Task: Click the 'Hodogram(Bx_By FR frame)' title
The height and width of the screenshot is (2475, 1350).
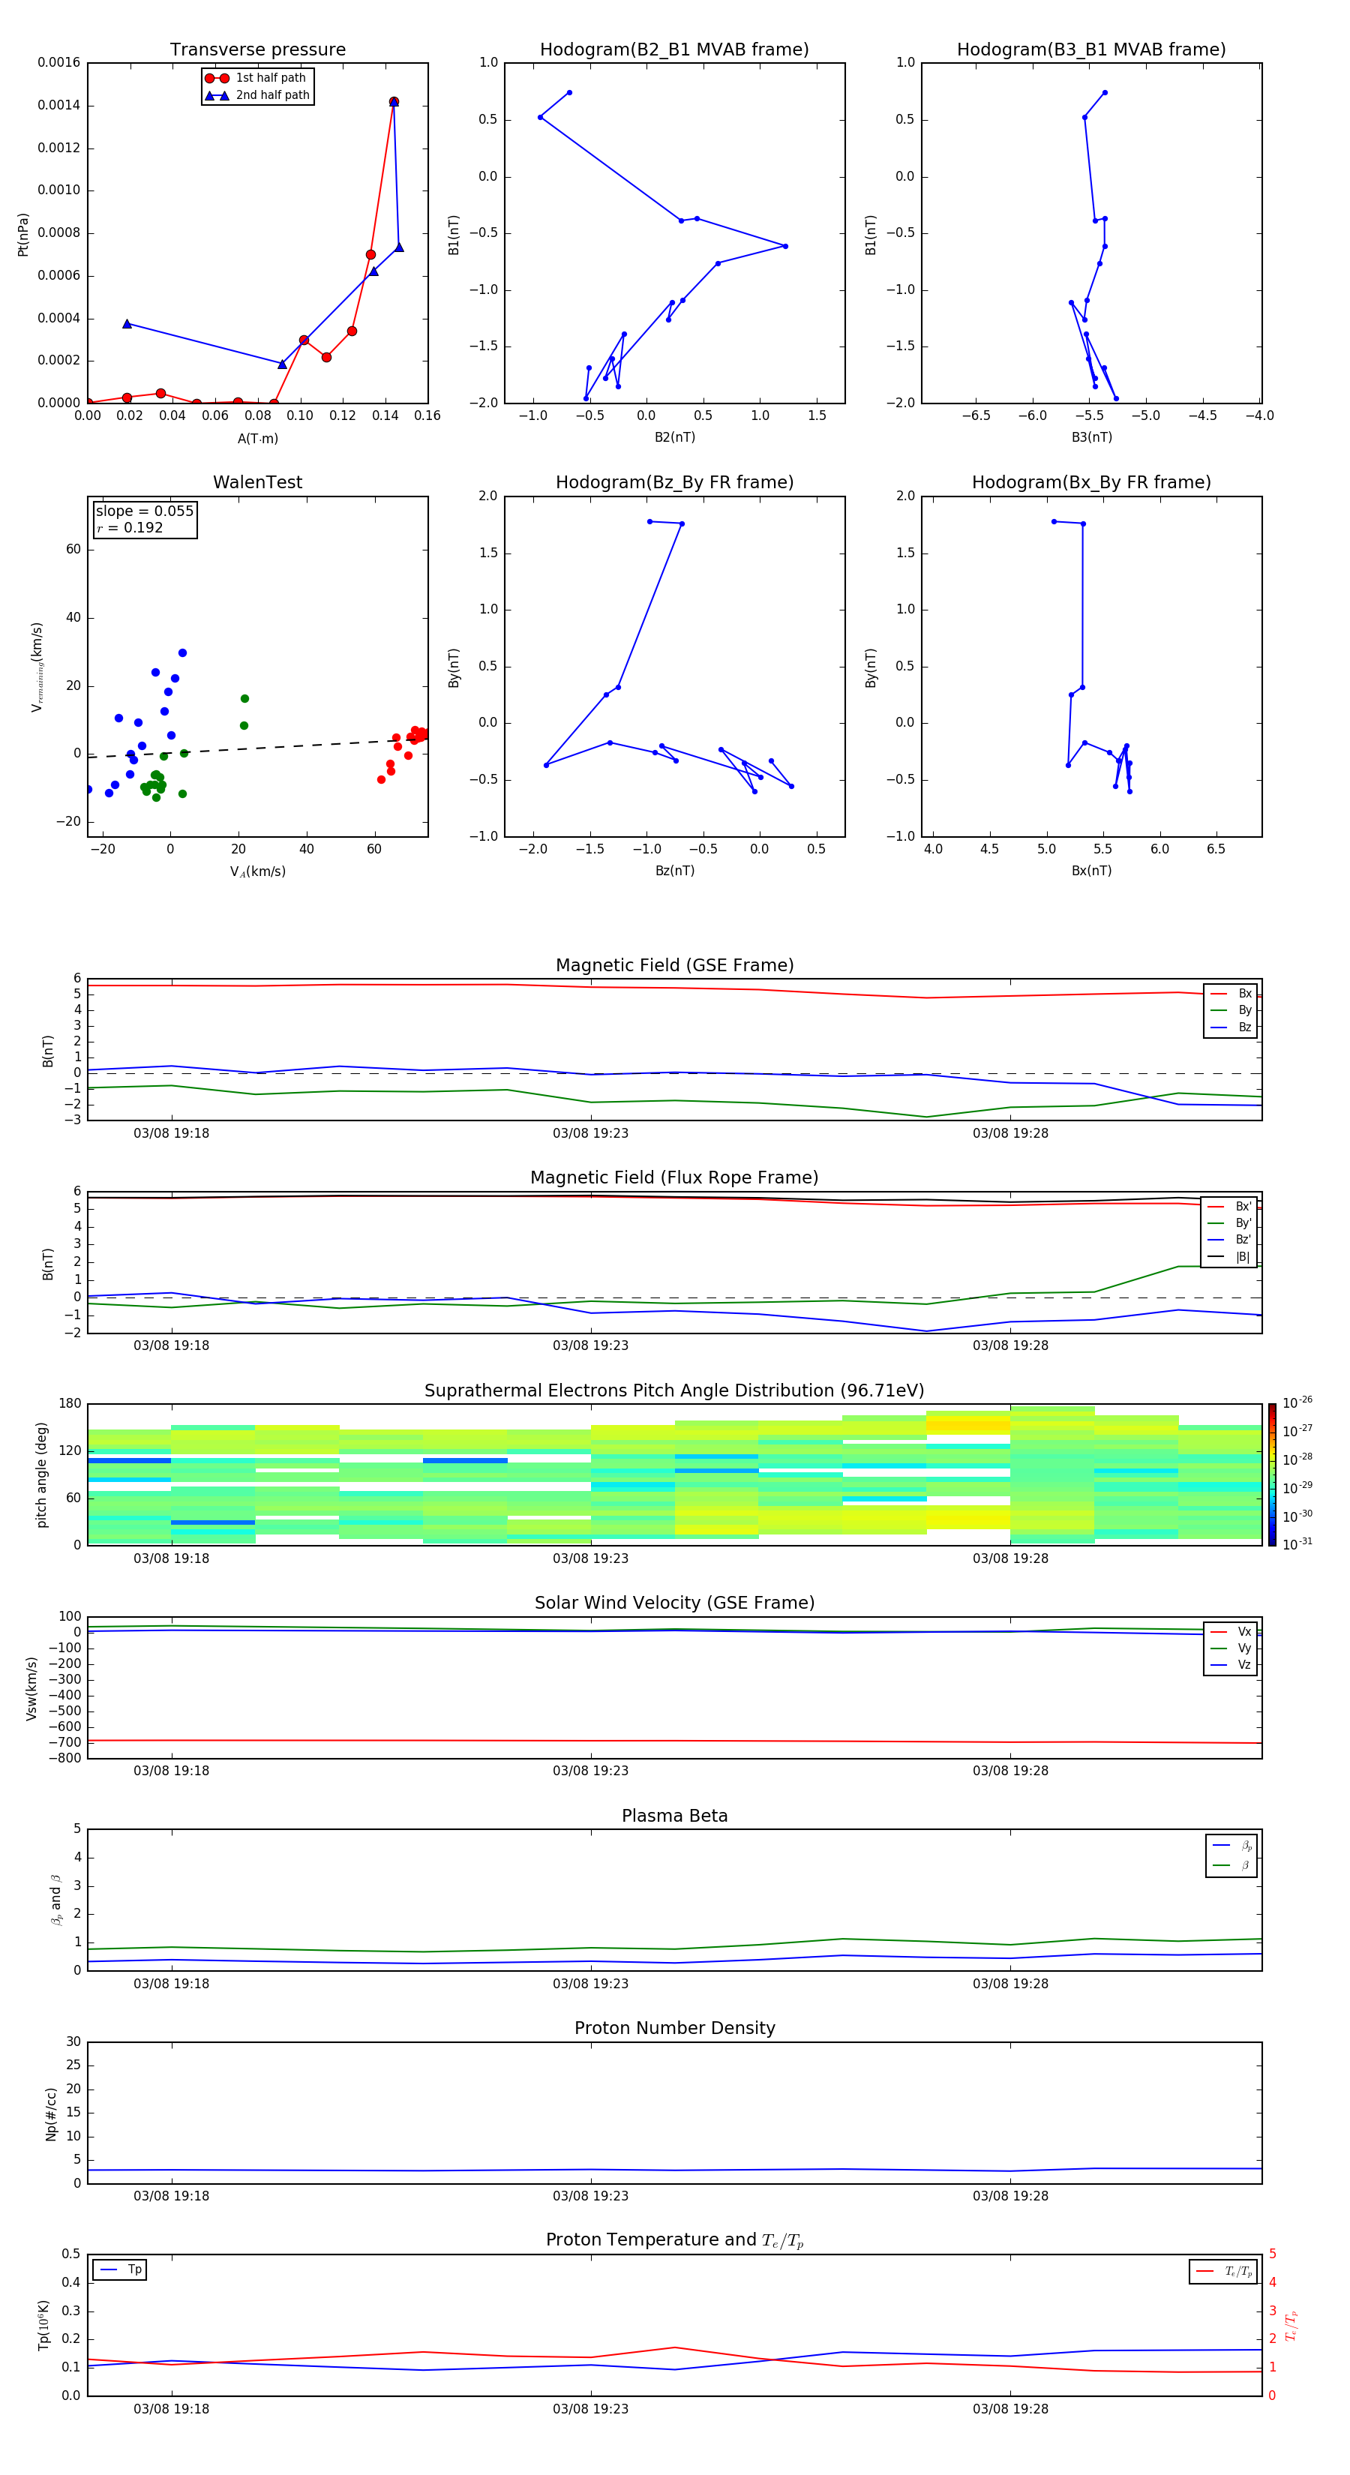Action: pyautogui.click(x=1091, y=482)
